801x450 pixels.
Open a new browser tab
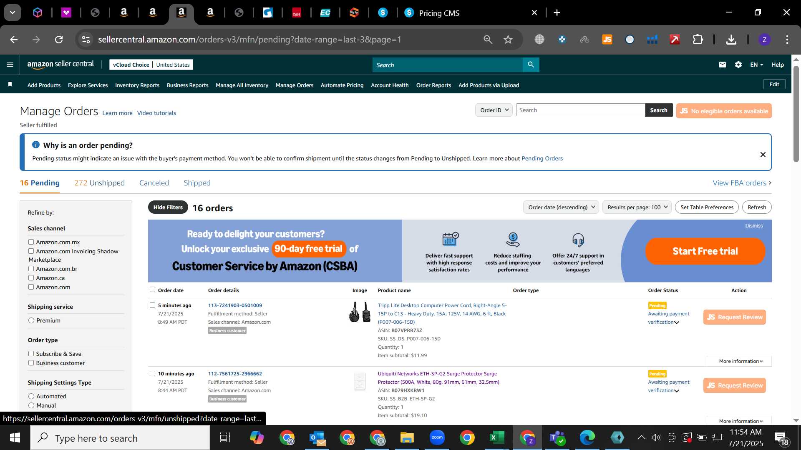point(557,12)
